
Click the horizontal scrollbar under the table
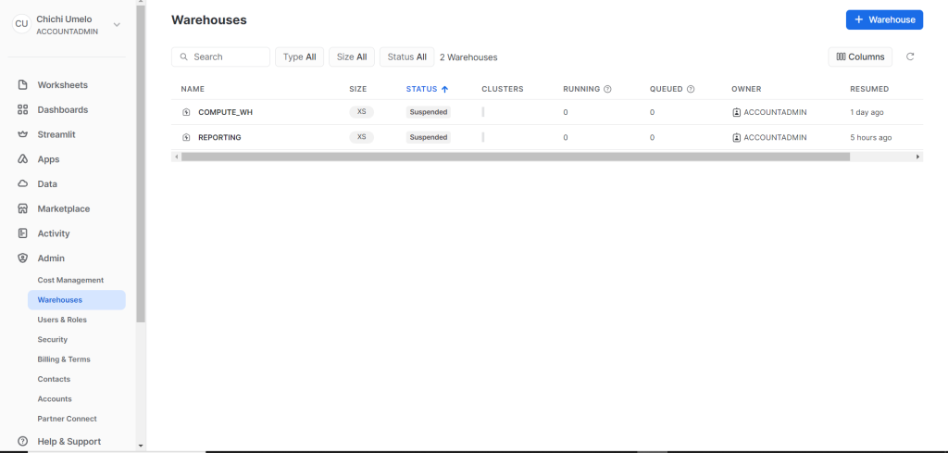point(515,157)
